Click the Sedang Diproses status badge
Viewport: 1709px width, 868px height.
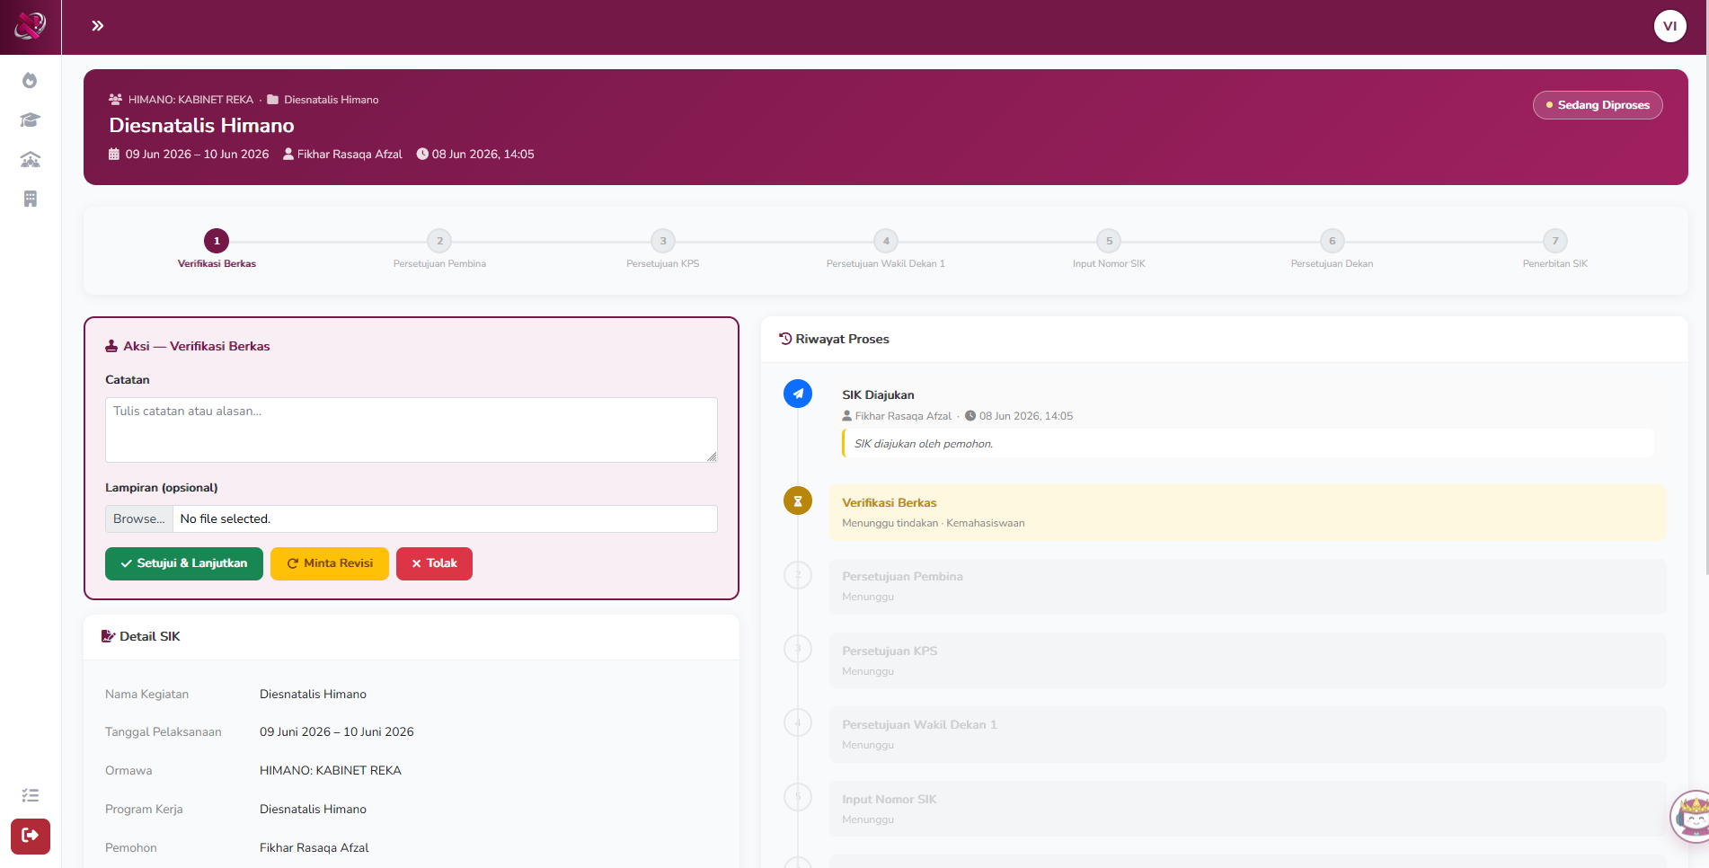coord(1598,105)
